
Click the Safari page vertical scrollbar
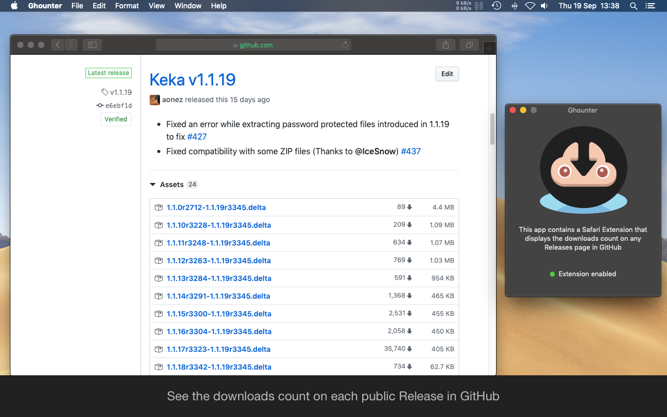(492, 129)
